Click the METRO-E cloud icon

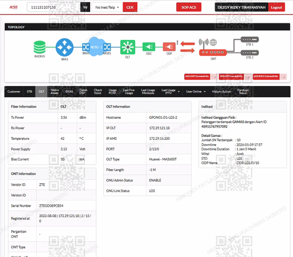click(96, 47)
